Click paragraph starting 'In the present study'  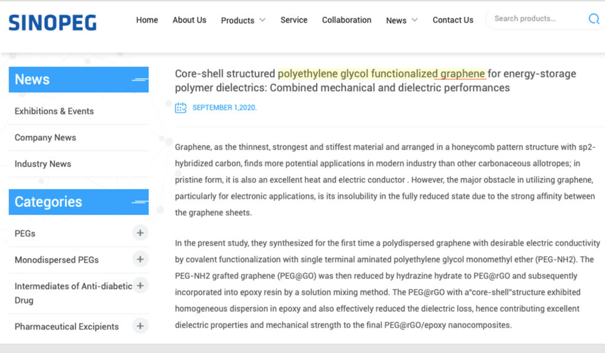coord(388,284)
